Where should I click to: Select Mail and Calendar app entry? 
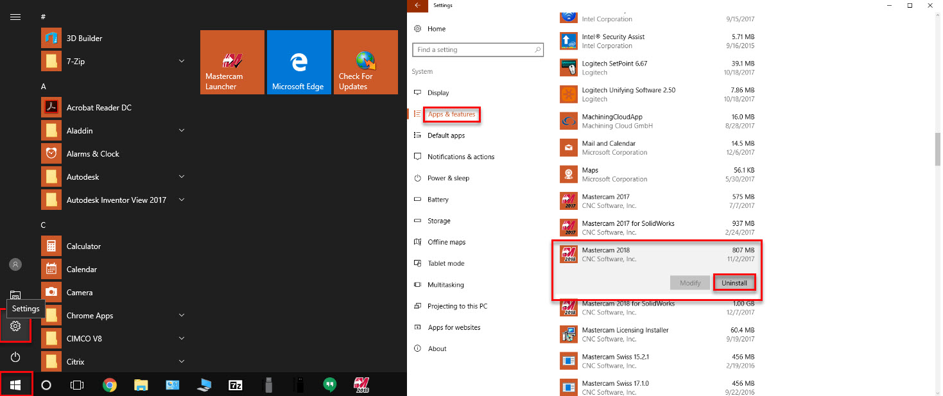[657, 148]
